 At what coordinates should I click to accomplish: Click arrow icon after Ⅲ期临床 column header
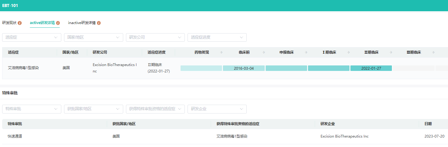point(433,52)
